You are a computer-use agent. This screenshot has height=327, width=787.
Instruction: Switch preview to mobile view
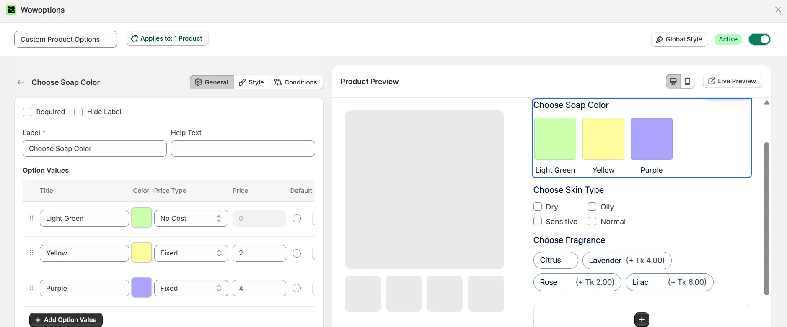point(688,81)
